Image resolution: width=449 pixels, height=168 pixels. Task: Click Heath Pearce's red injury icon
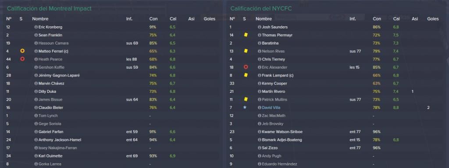coord(22,59)
